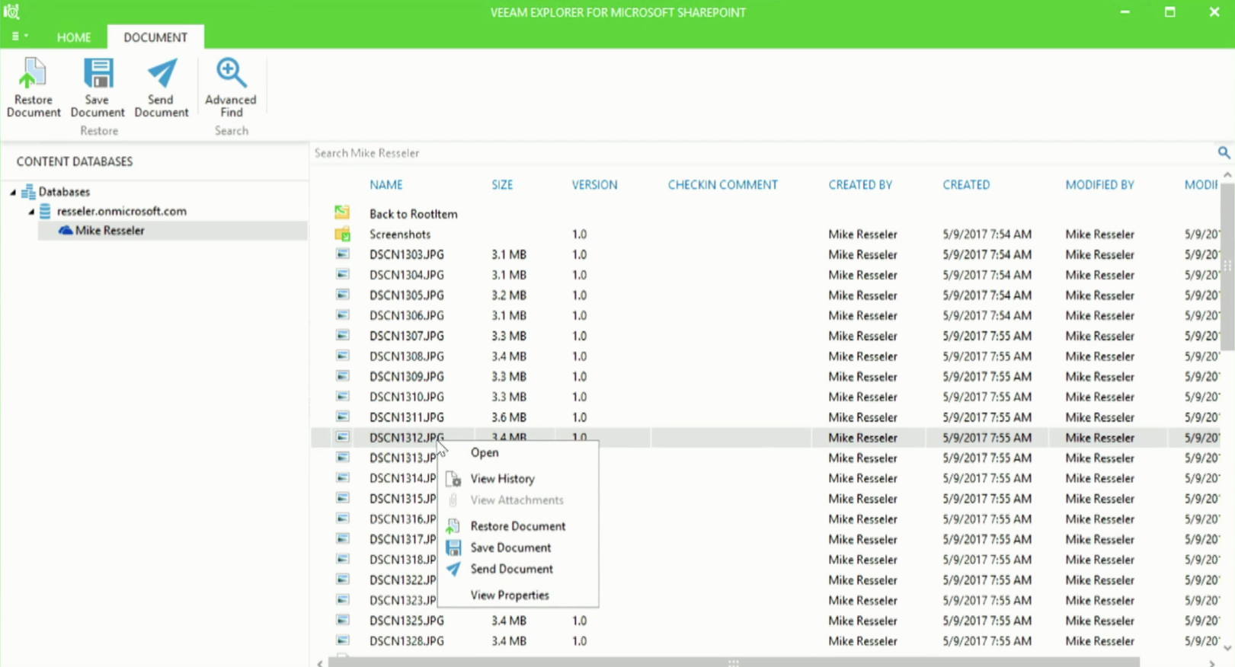Click the image icon for DSCN1303.JPG

click(343, 254)
